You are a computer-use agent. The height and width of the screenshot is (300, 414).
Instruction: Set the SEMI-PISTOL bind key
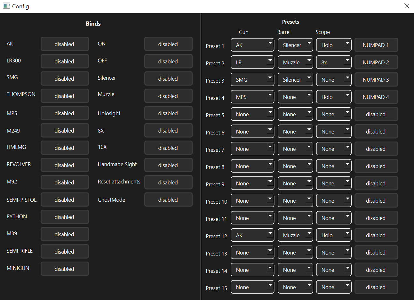[x=65, y=199]
